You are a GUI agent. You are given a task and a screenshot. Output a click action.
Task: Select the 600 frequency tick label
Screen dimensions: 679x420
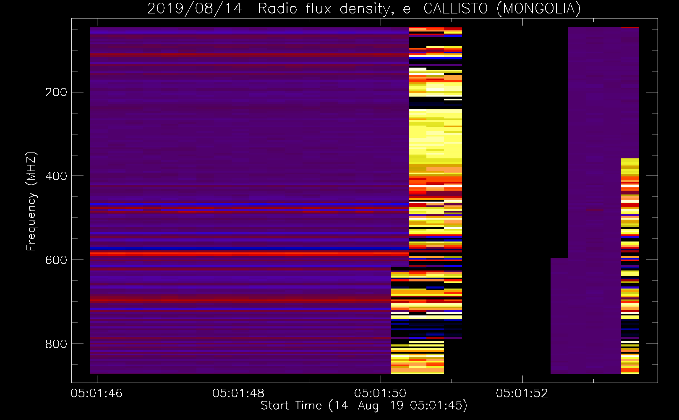56,260
